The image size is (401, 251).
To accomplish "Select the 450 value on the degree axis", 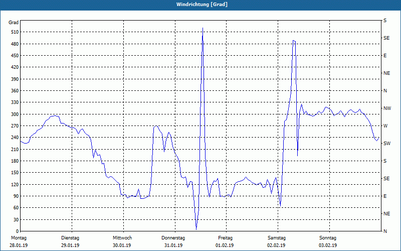I will pos(15,56).
